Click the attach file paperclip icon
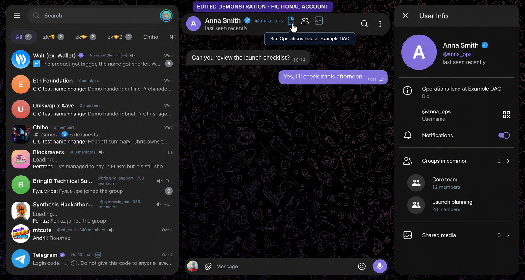525x280 pixels. coord(208,266)
